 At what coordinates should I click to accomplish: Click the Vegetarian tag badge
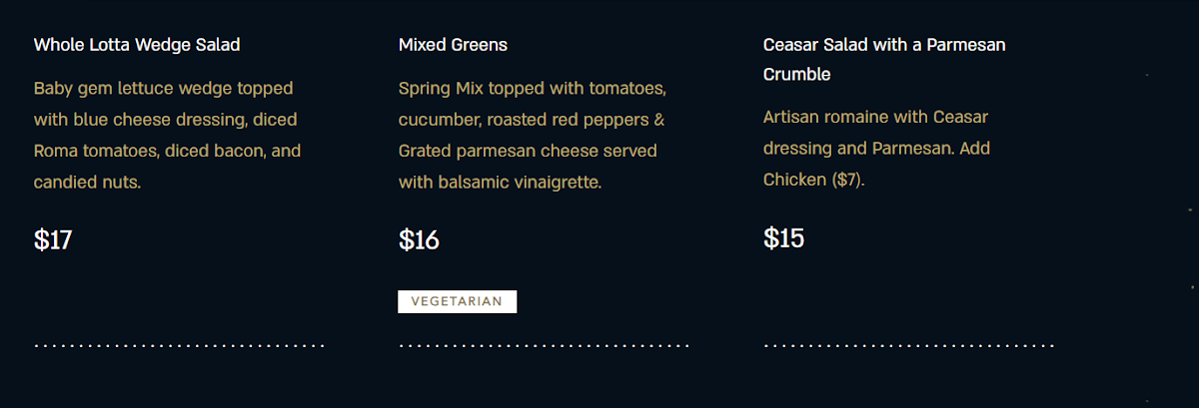[457, 301]
